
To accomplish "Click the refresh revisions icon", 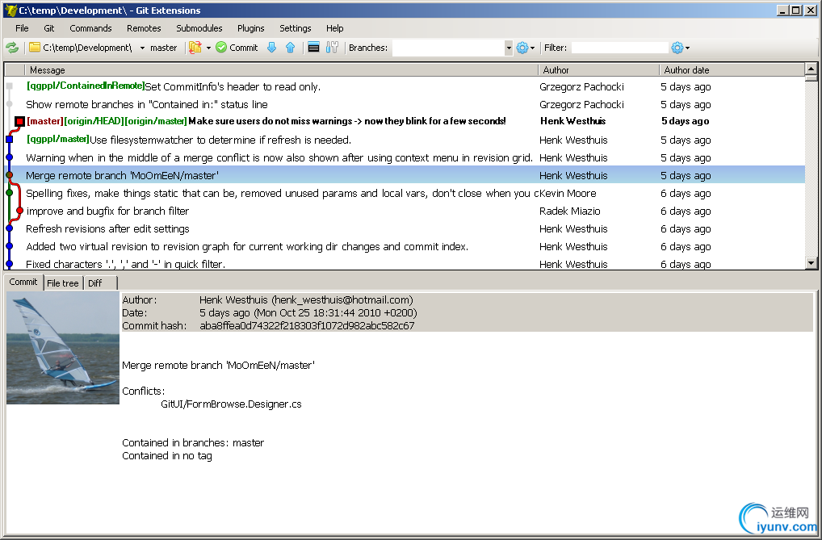I will click(x=12, y=48).
